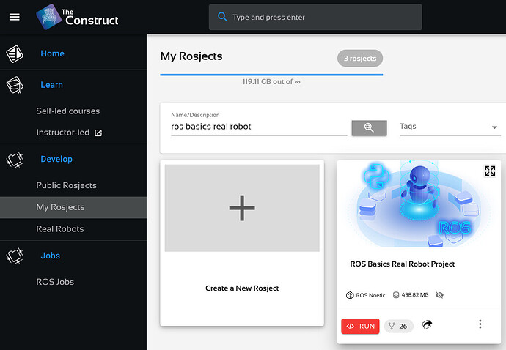Click the Name/Description filter field
Image resolution: width=506 pixels, height=350 pixels.
pyautogui.click(x=258, y=127)
